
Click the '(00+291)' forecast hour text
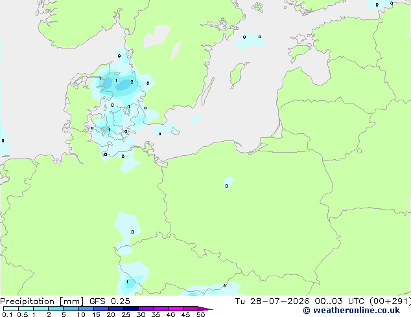pos(390,301)
